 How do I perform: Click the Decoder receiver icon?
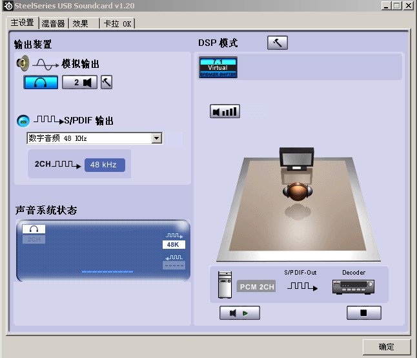click(x=354, y=287)
